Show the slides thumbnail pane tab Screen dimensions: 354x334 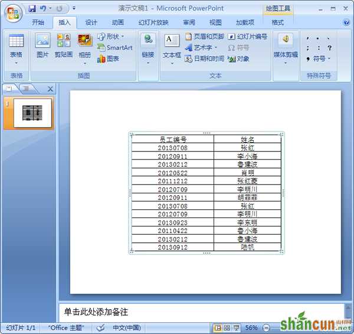pos(9,89)
